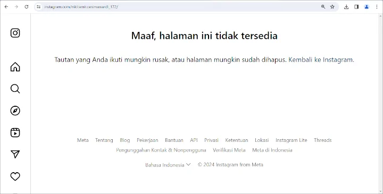Open Notifications heart icon
This screenshot has width=383, height=194.
tap(15, 176)
